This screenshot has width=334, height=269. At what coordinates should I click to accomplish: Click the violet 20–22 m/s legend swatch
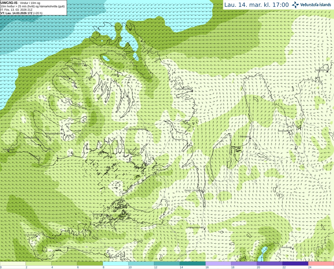[x=270, y=264]
